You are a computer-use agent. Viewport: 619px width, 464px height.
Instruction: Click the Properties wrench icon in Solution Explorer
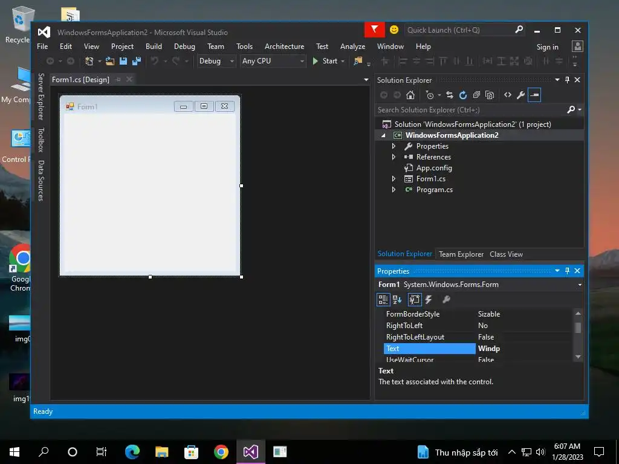pyautogui.click(x=520, y=95)
